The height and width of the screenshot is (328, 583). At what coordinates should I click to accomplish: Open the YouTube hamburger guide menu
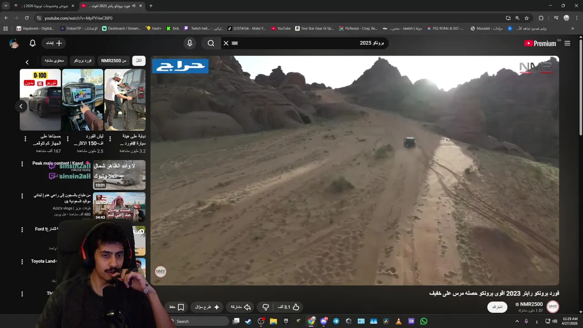point(567,43)
